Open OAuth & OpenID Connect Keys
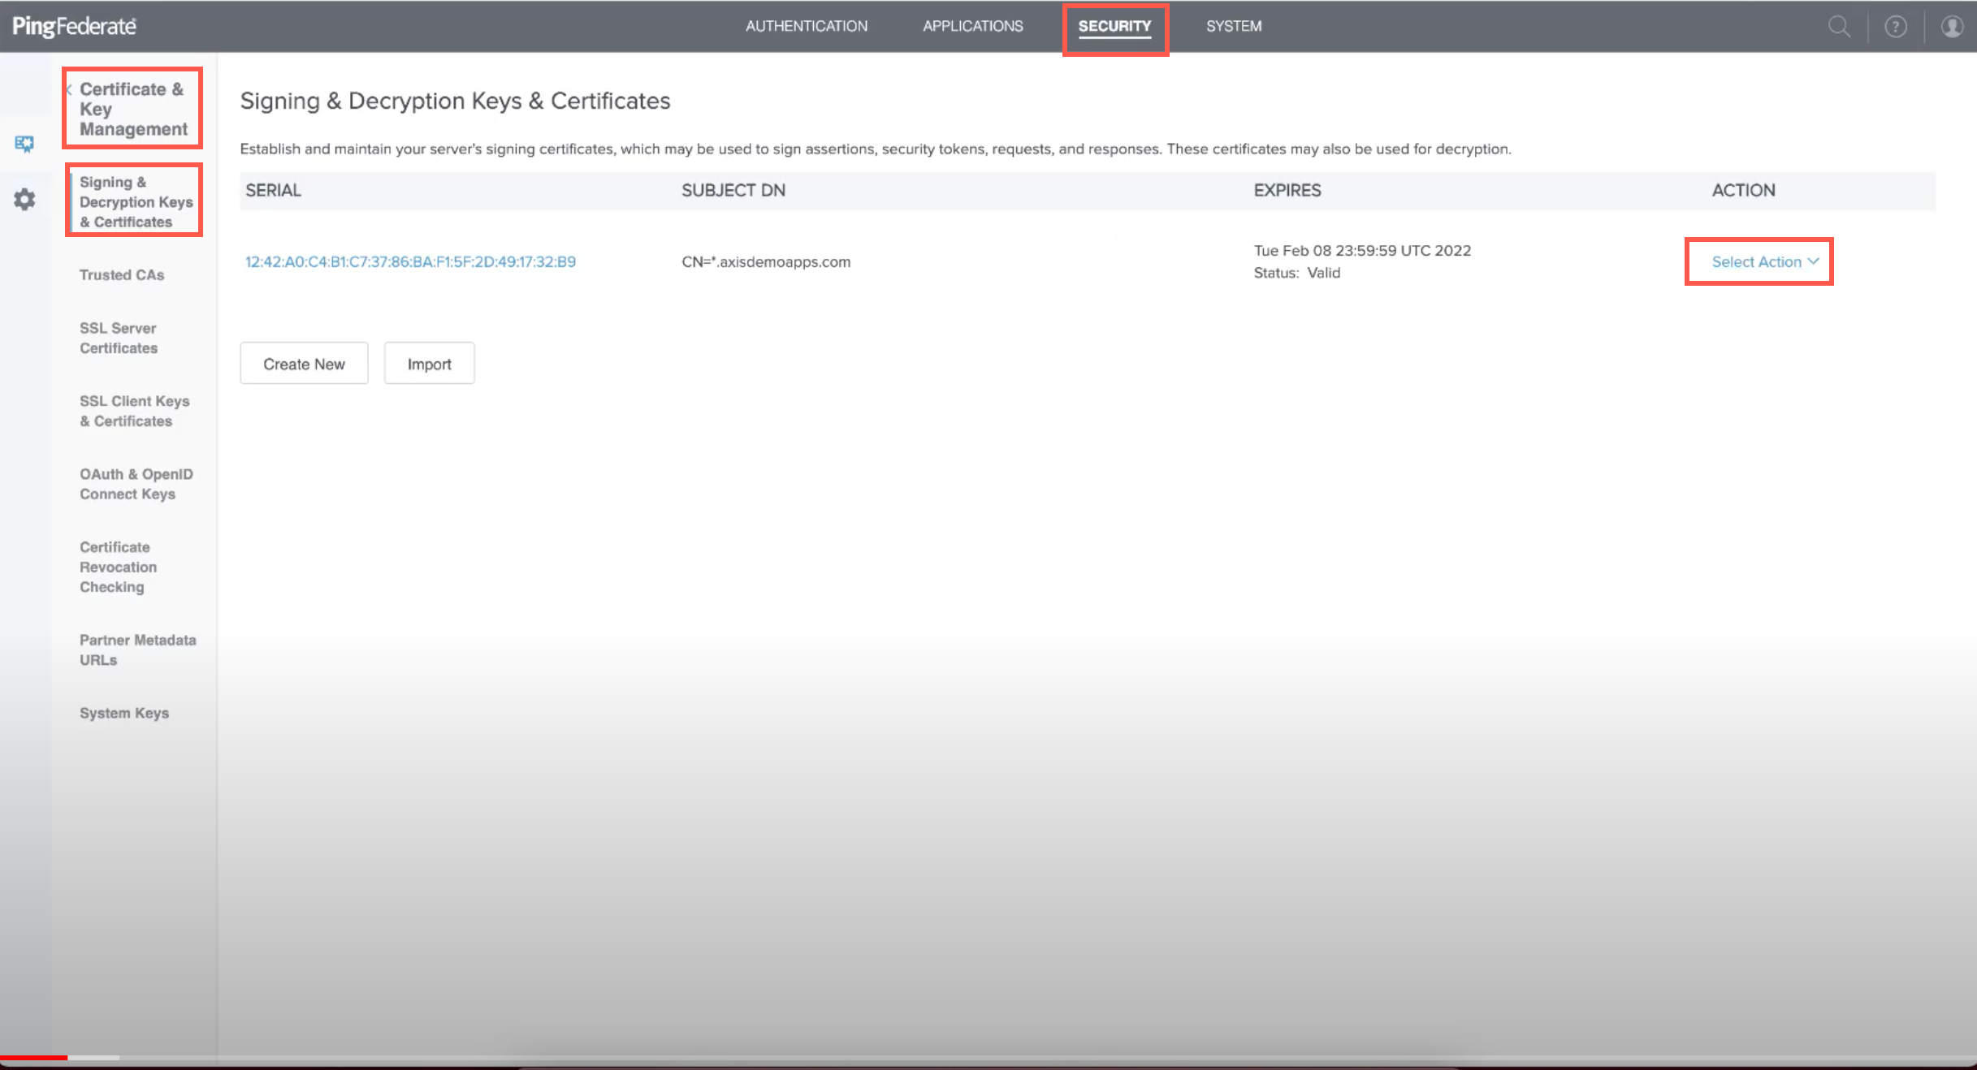1977x1070 pixels. 136,484
